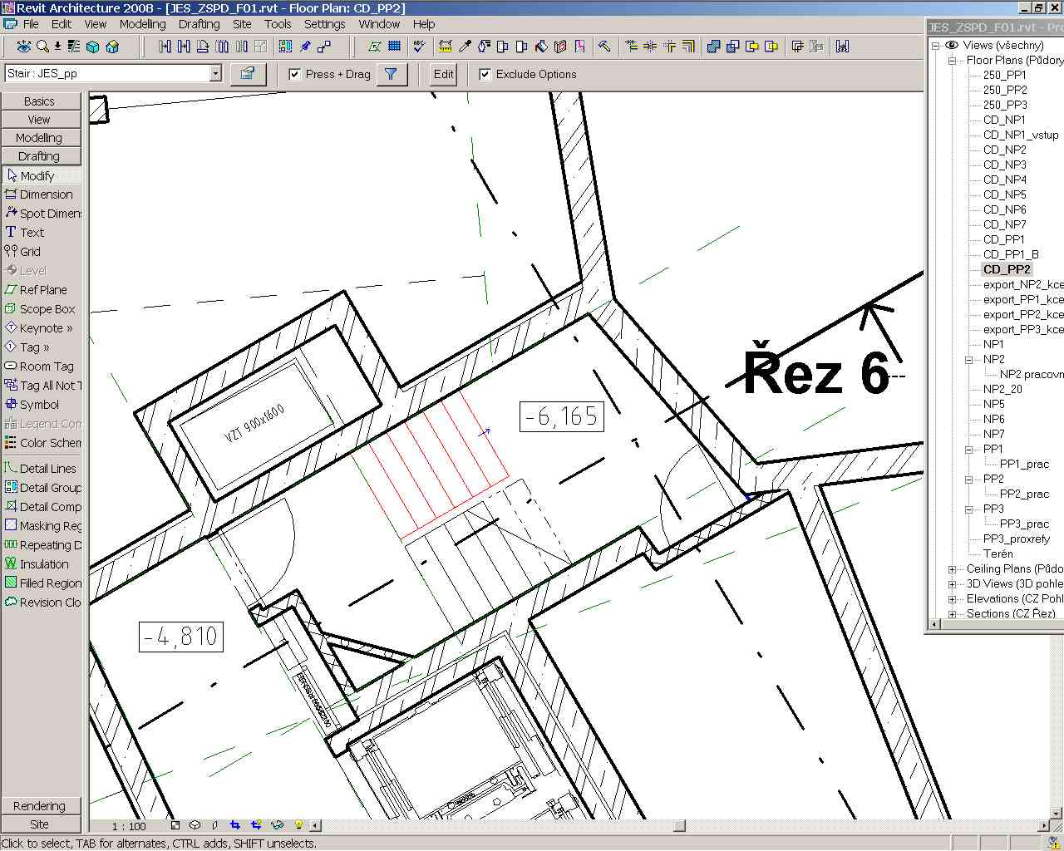Click the Edit button in options bar

(444, 74)
